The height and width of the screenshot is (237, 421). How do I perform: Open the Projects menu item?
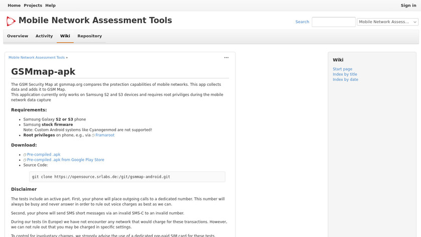coord(33,6)
